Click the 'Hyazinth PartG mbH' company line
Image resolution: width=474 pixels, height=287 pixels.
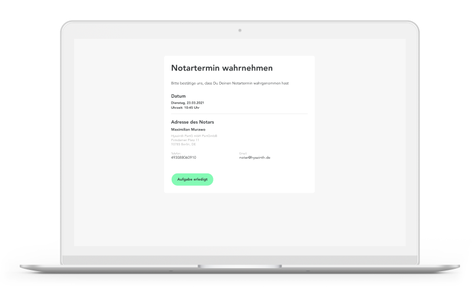click(194, 136)
